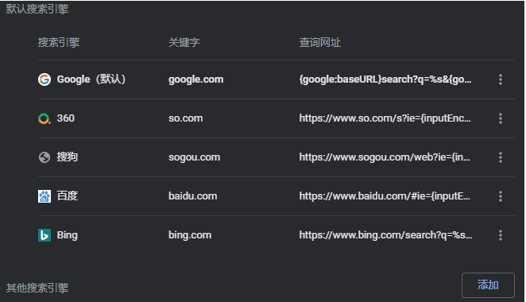Select the so.com keyword text
Viewport: 526px width, 302px height.
click(x=185, y=118)
